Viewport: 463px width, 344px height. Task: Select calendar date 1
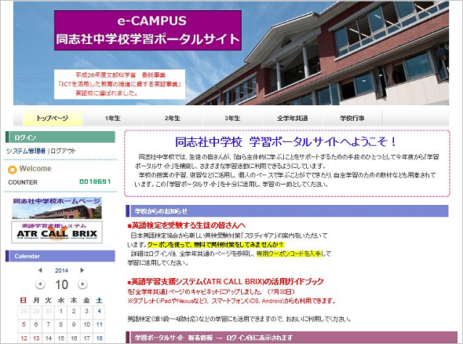pos(61,311)
